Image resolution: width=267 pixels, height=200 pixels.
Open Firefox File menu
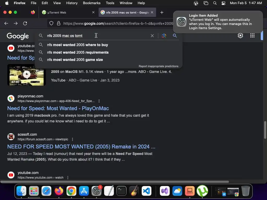pyautogui.click(x=34, y=3)
